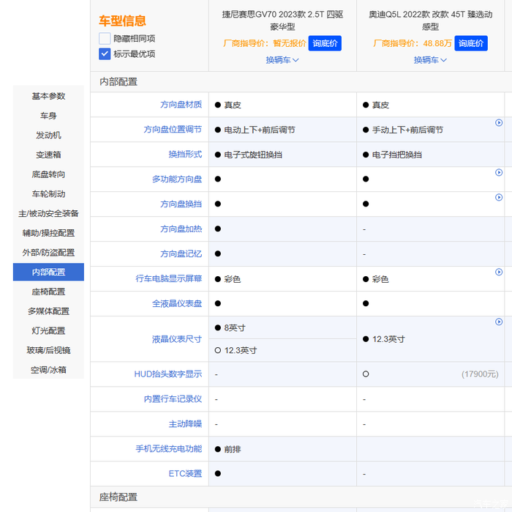512x512 pixels.
Task: Open 换辆车 dropdown for 捷尼赛思GV70
Action: point(282,60)
